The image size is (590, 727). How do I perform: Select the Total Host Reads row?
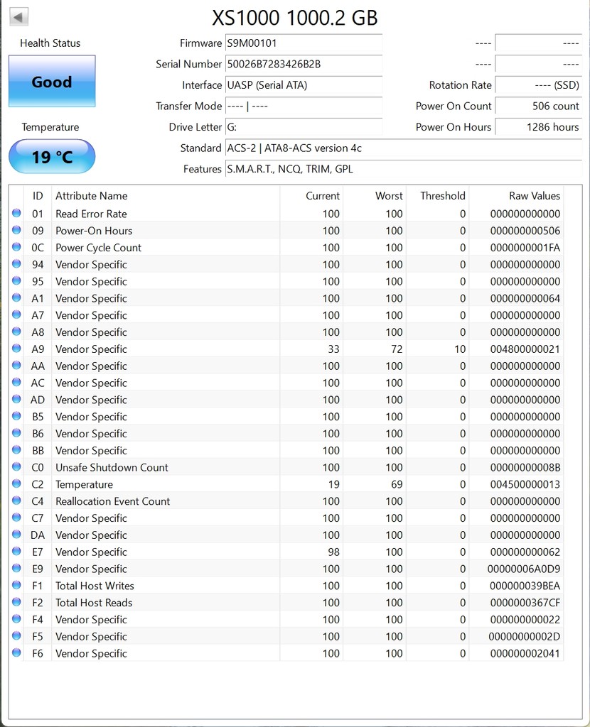coord(284,603)
